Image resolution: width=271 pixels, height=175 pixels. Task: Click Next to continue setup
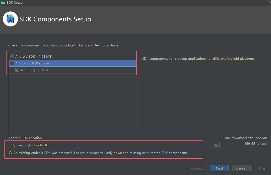point(219,168)
